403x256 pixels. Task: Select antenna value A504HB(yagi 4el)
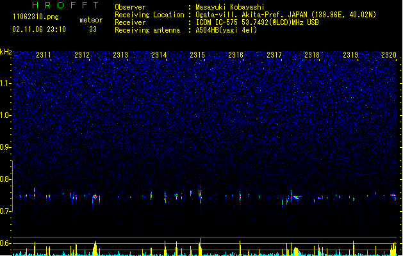pyautogui.click(x=226, y=30)
